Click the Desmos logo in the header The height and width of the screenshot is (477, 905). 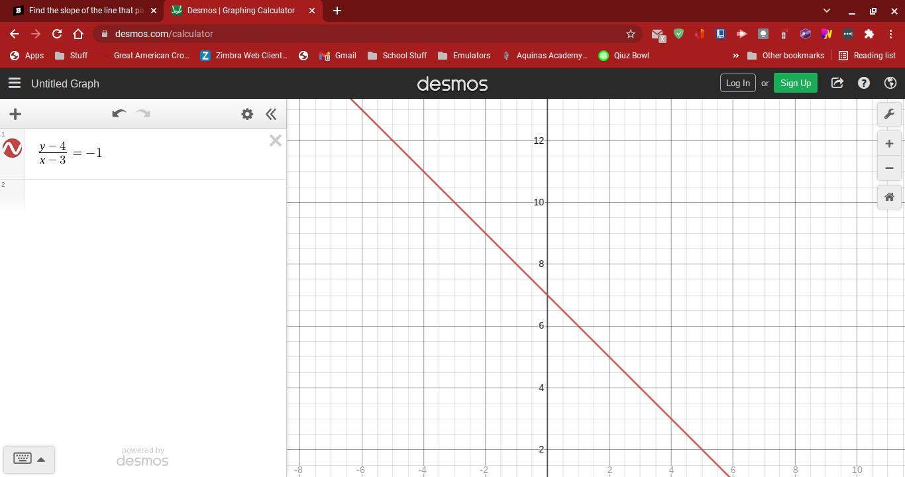(x=452, y=84)
